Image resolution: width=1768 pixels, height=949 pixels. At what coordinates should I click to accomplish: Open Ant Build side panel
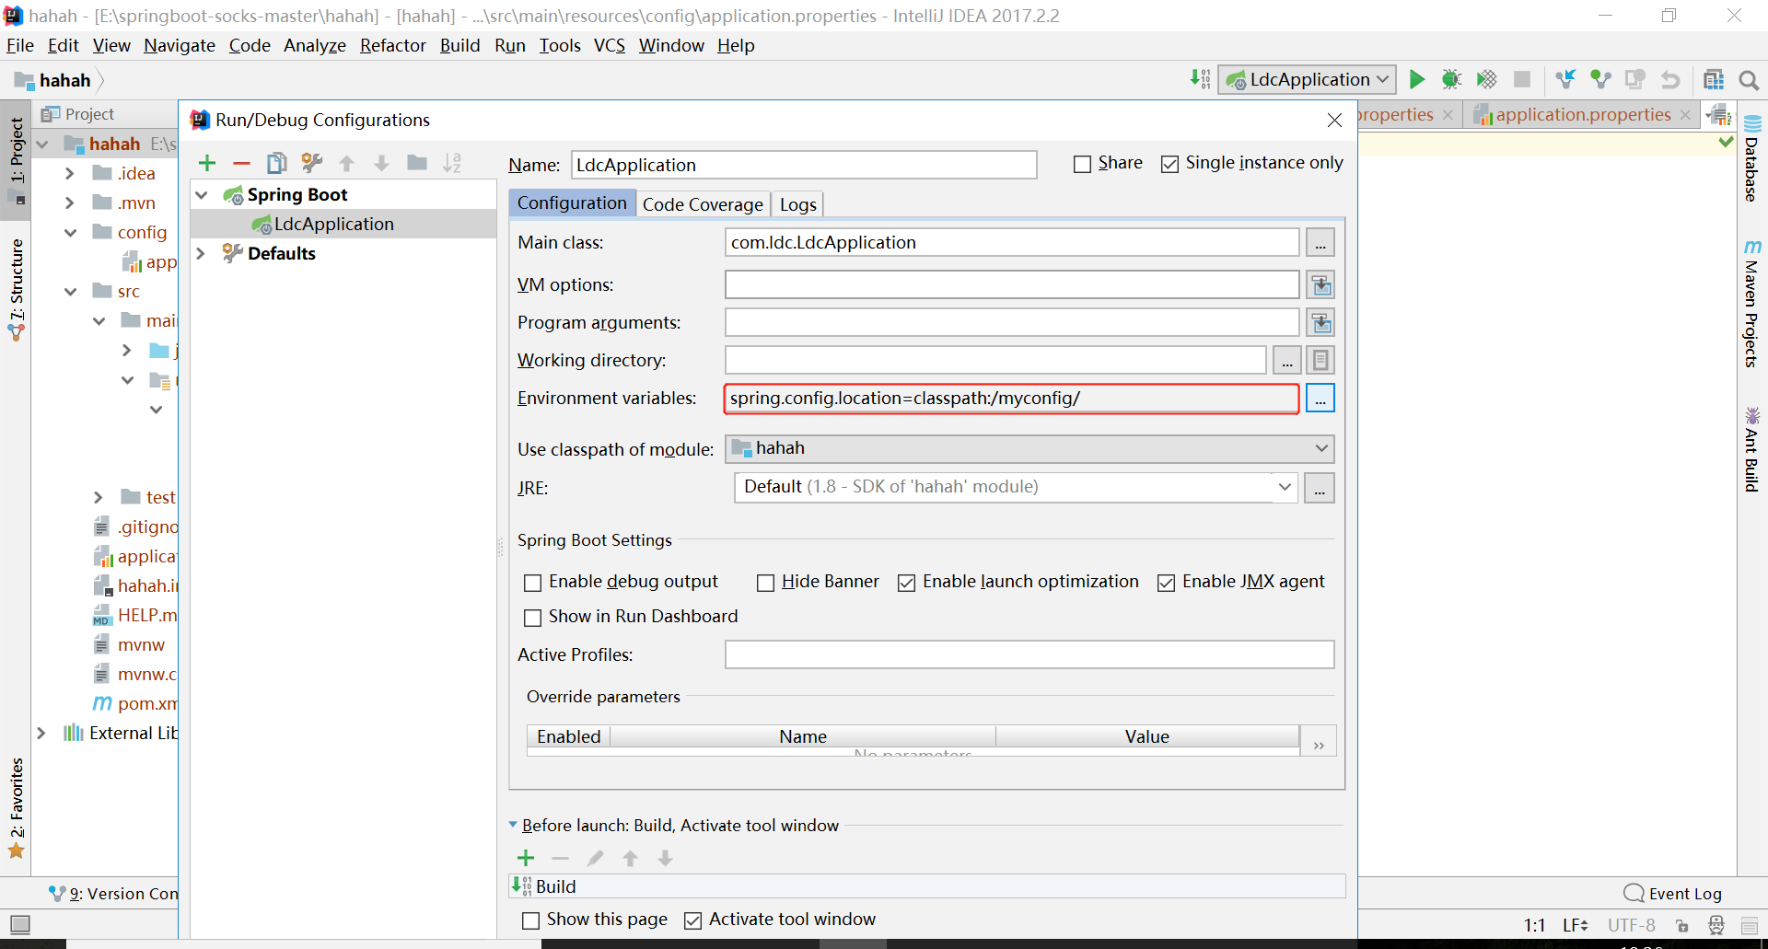1751,449
